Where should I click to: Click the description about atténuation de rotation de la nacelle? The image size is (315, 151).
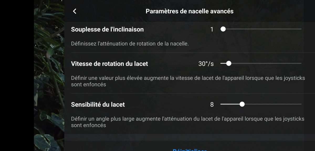point(130,44)
